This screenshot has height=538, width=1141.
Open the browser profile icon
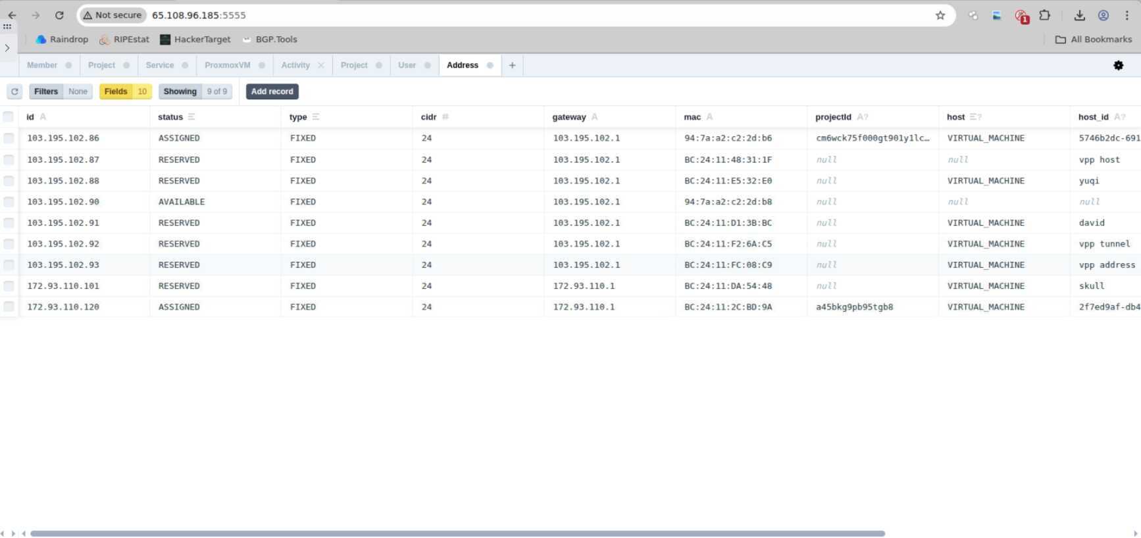pos(1103,15)
